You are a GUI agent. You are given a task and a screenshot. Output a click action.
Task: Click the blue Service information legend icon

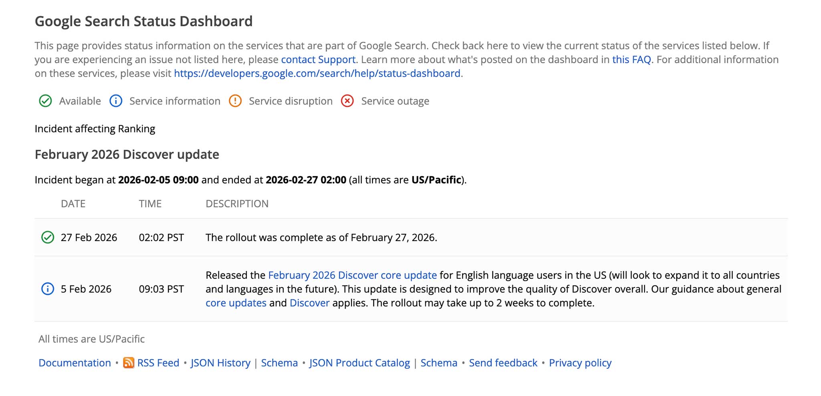click(x=116, y=101)
